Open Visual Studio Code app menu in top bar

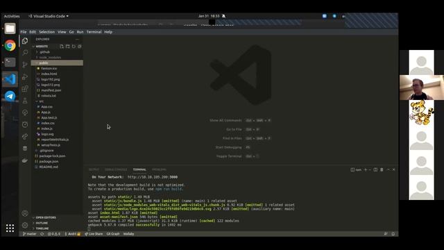pyautogui.click(x=49, y=16)
